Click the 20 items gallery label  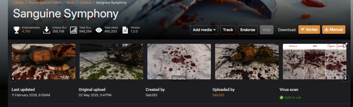[179, 78]
